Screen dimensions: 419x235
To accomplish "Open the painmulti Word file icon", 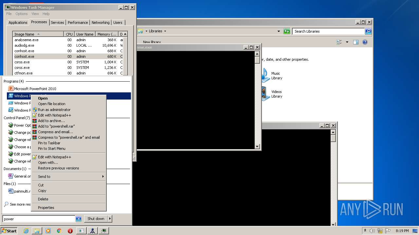I will tap(10, 191).
